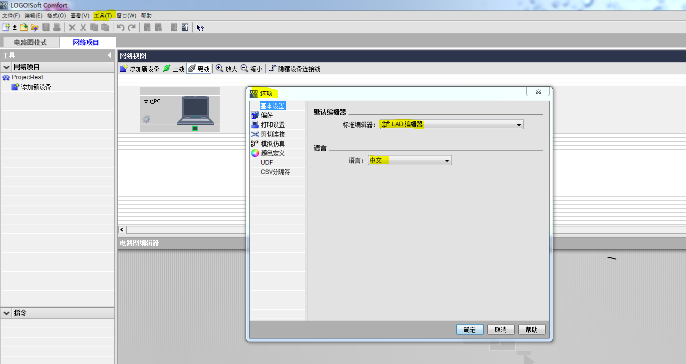Click the green Ethernet port under laptop
Image resolution: width=686 pixels, height=364 pixels.
[195, 128]
